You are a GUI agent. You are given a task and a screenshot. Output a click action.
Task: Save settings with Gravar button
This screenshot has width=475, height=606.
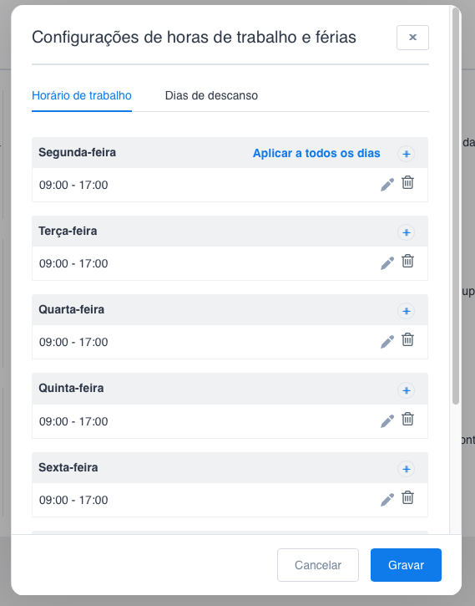click(406, 565)
